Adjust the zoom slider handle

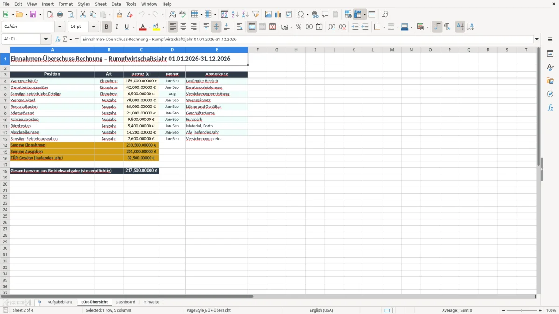(521, 310)
